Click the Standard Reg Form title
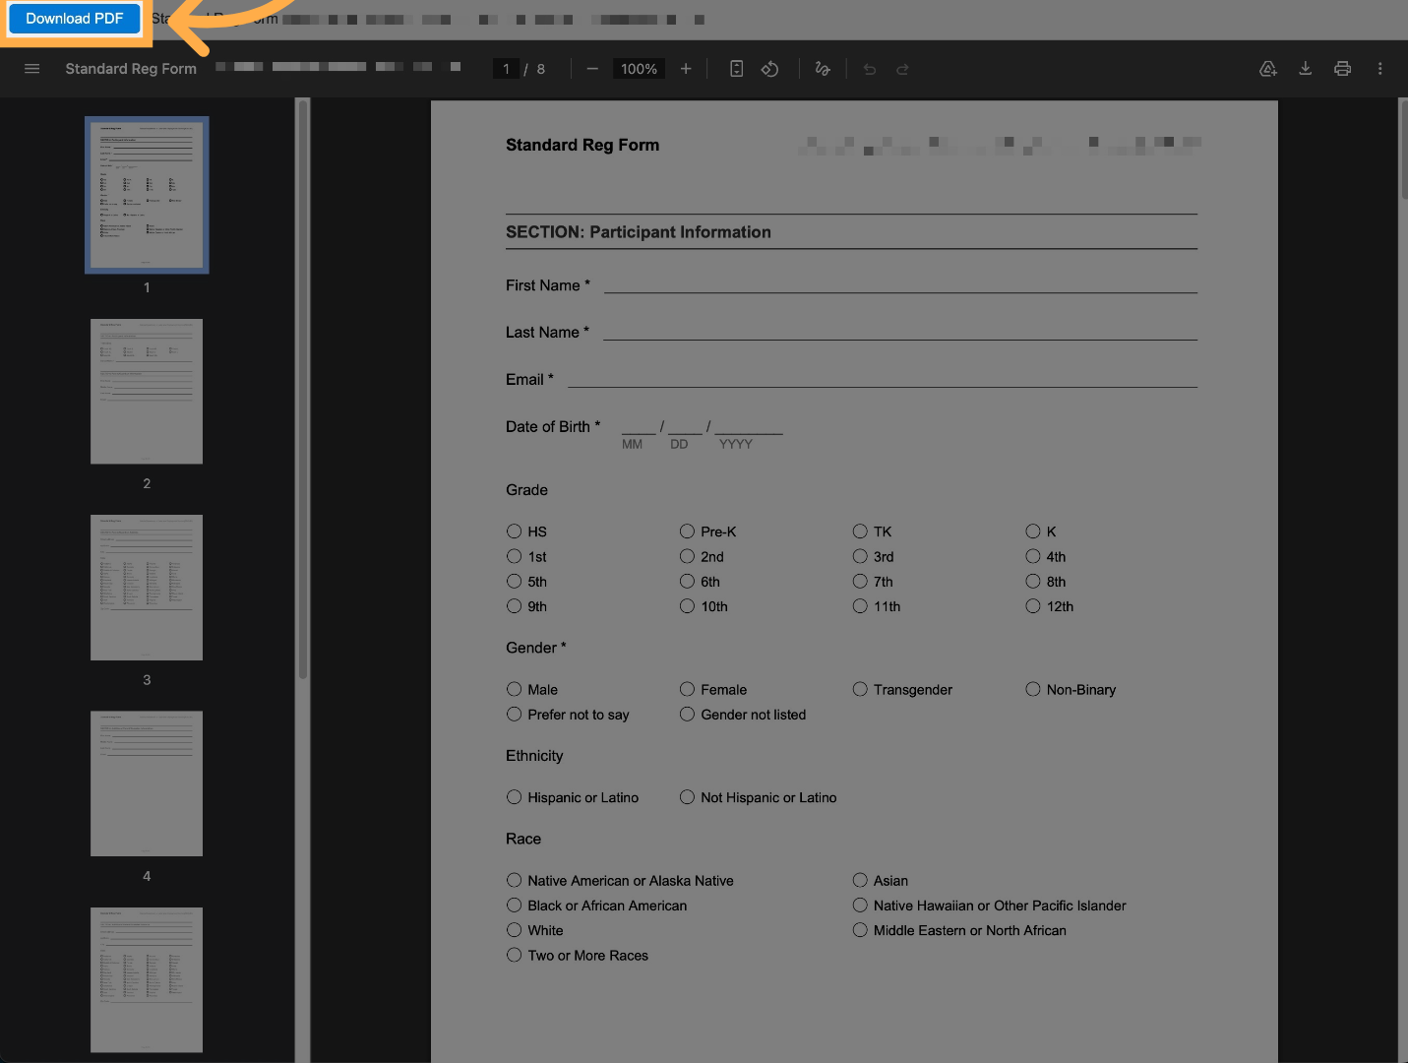Image resolution: width=1408 pixels, height=1063 pixels. pos(130,68)
